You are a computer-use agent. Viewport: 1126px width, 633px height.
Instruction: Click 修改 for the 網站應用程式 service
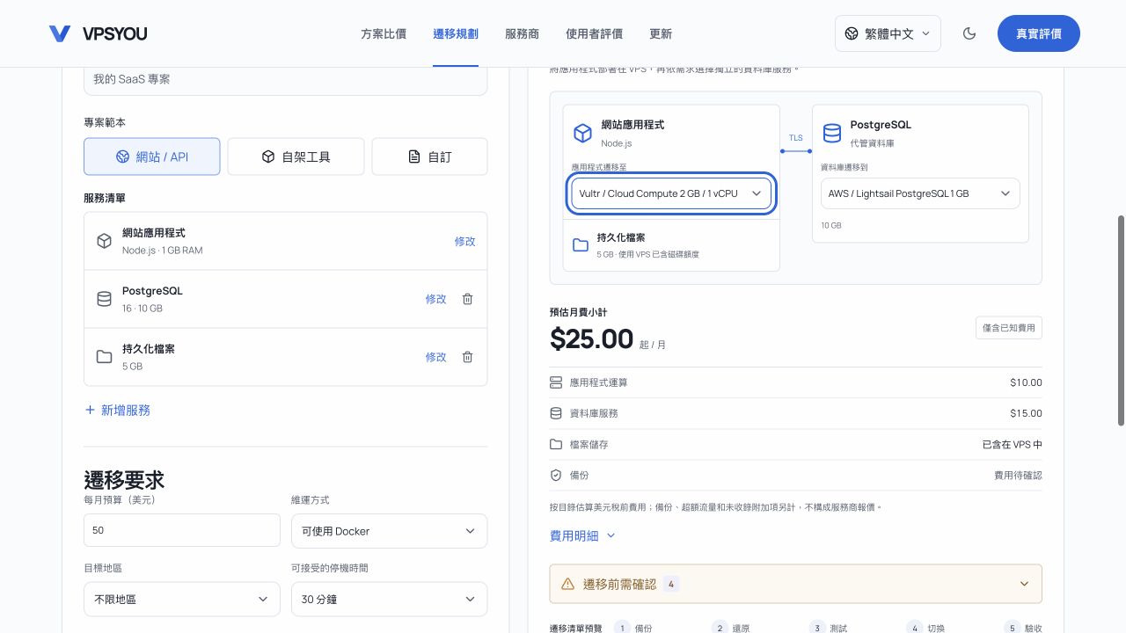[x=464, y=241]
